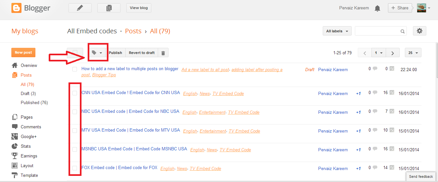The image size is (438, 182).
Task: Open the label tag dropdown
Action: point(97,53)
